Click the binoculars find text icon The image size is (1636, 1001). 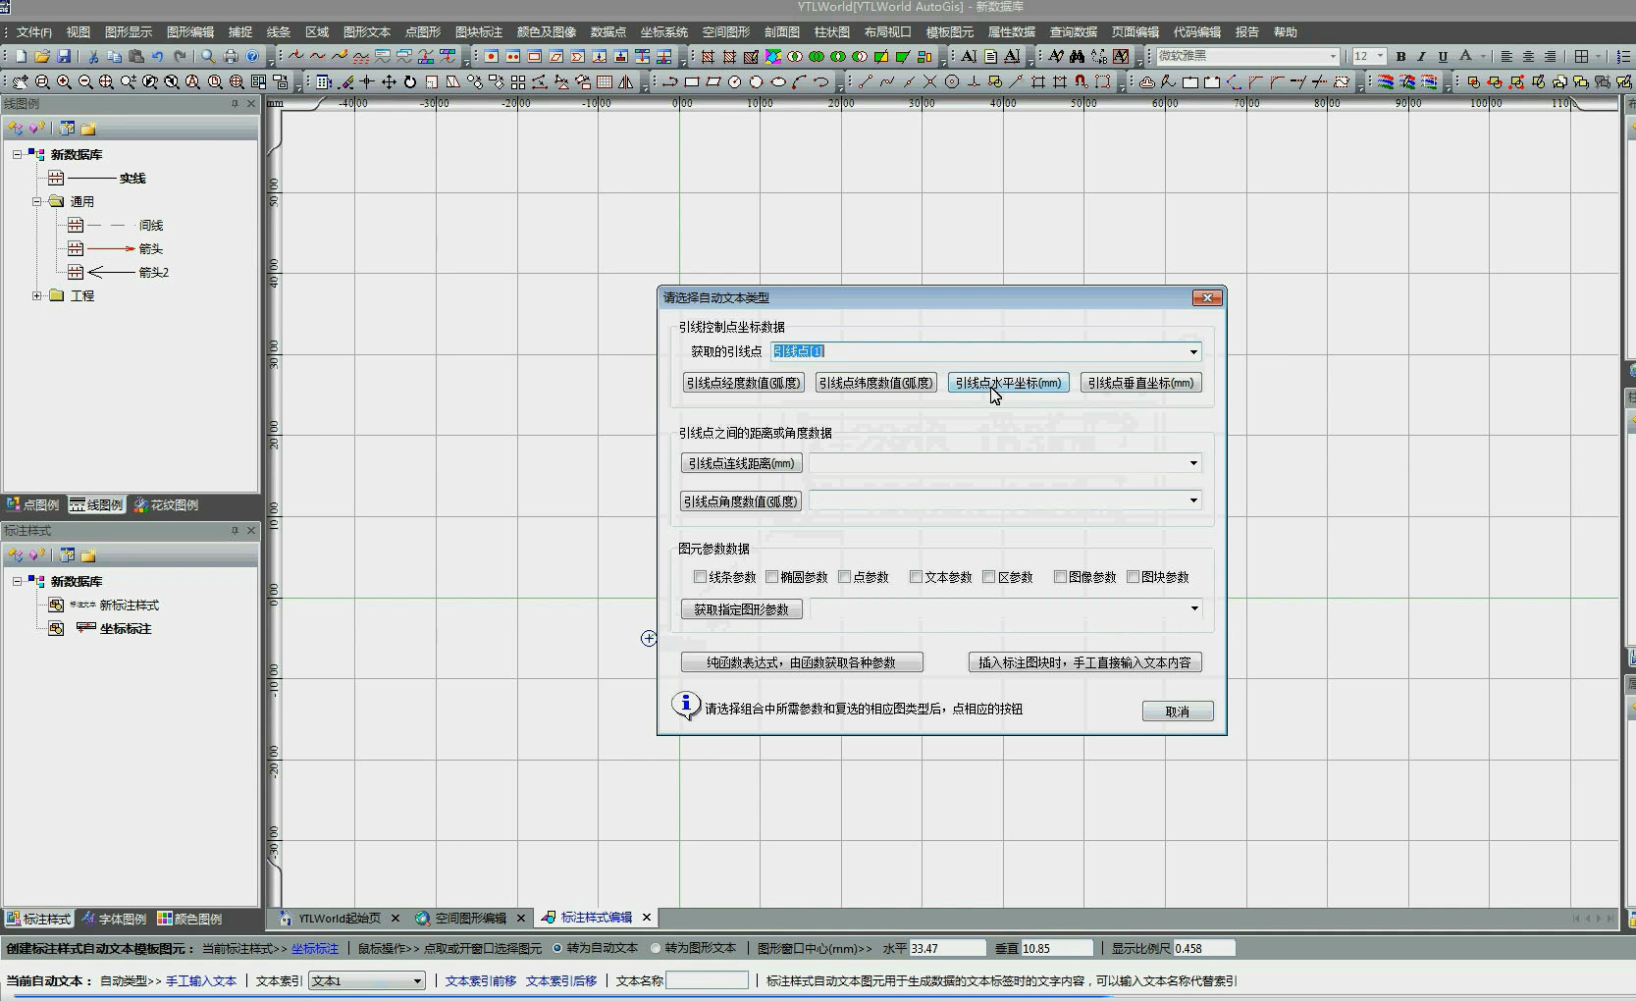point(1078,57)
